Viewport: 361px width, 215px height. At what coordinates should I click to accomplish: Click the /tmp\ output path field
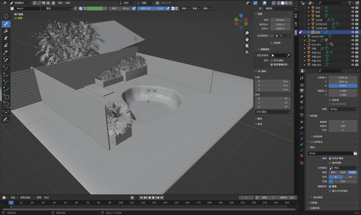click(330, 153)
